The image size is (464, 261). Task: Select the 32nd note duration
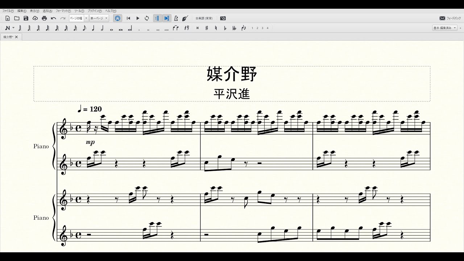click(x=66, y=28)
